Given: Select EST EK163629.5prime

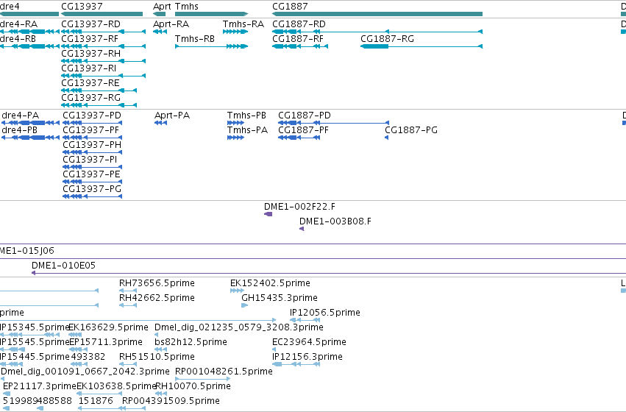Looking at the screenshot, I should click(76, 335).
